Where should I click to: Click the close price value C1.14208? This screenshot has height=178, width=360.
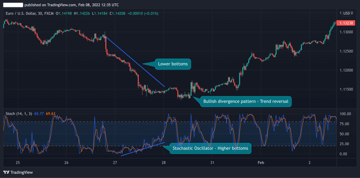coord(117,13)
